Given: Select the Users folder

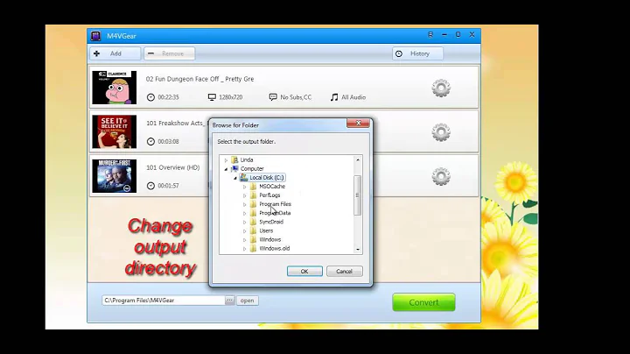Looking at the screenshot, I should 266,231.
